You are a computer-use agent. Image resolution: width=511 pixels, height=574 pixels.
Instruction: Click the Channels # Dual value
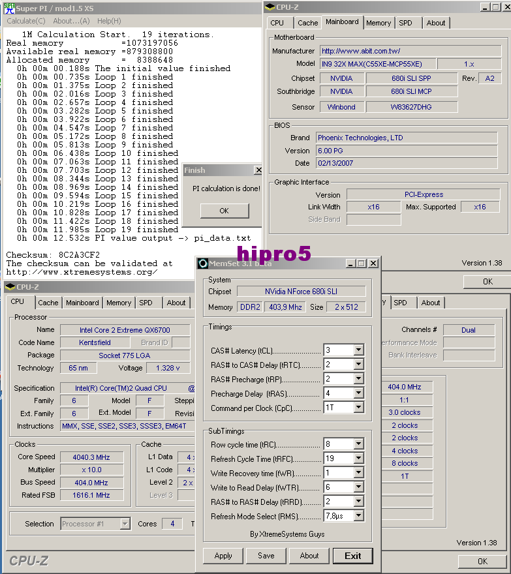[x=469, y=330]
